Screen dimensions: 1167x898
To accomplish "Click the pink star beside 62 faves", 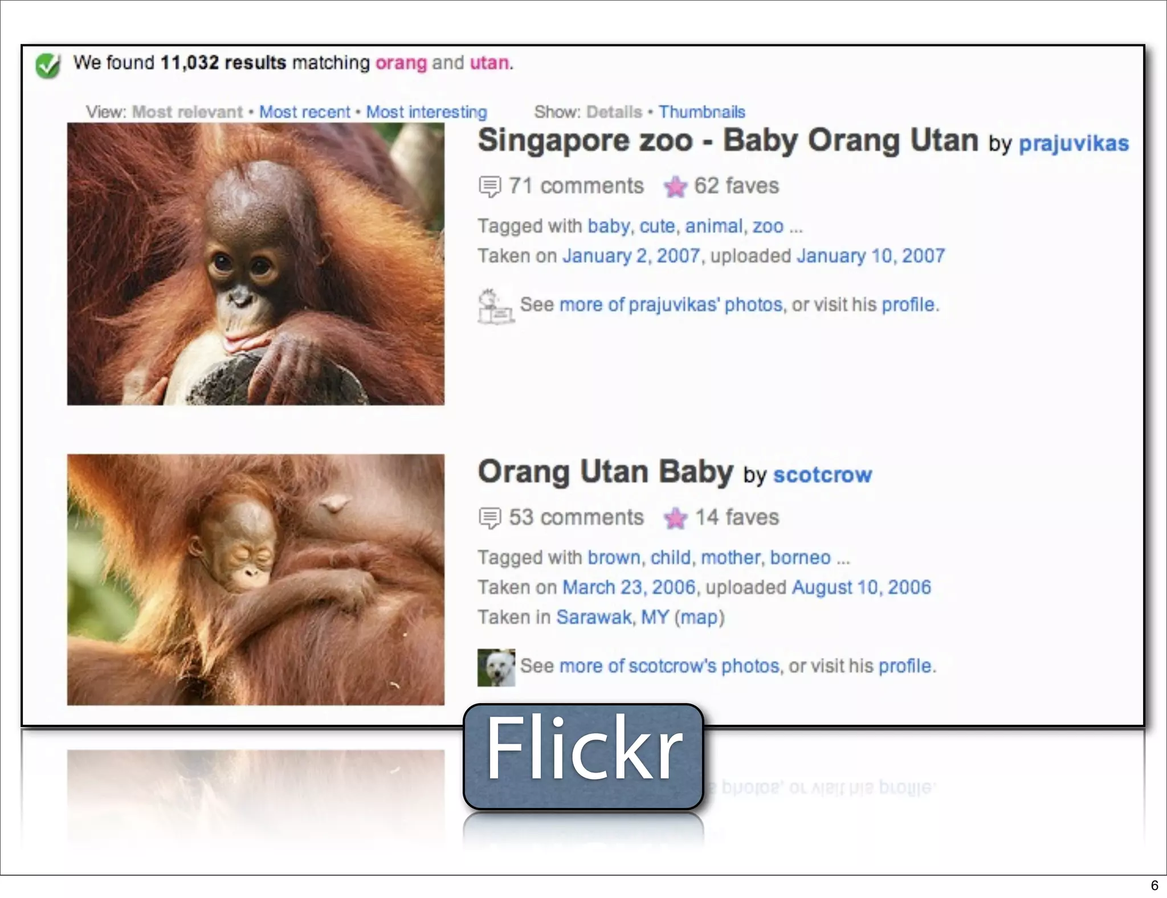I will point(675,186).
